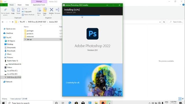Expand the address bar history dropdown
The image size is (185, 104).
[160, 22]
